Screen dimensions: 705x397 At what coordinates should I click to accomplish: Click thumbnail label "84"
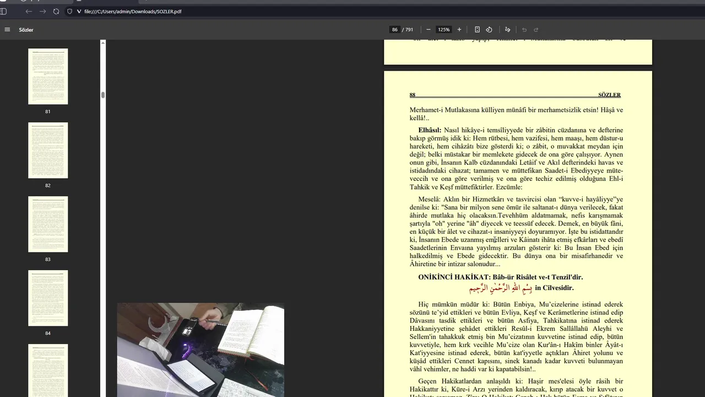coord(48,333)
